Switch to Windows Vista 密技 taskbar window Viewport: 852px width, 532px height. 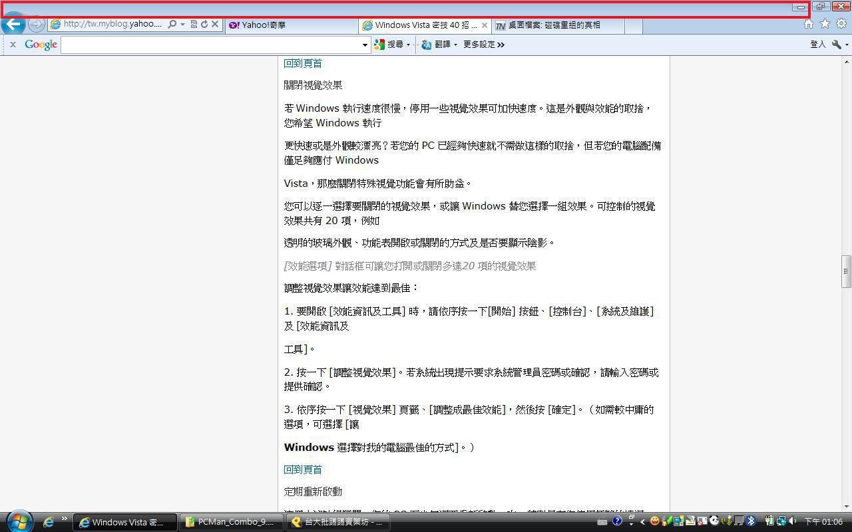tap(125, 522)
